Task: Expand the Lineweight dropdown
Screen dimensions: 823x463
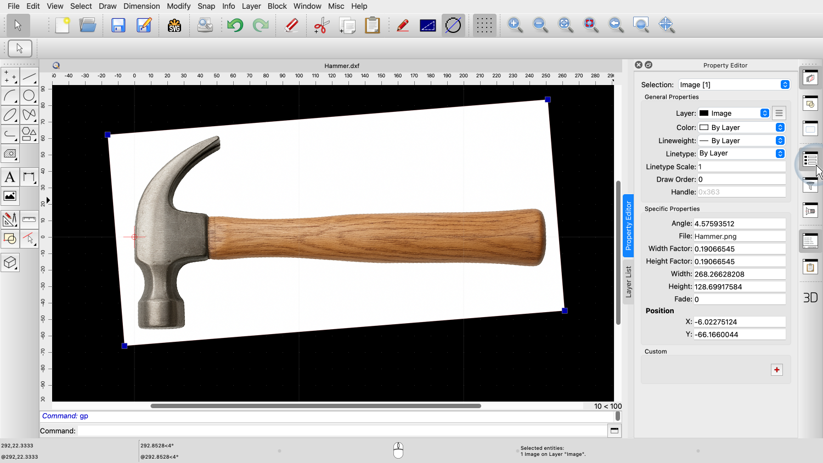Action: (x=741, y=140)
